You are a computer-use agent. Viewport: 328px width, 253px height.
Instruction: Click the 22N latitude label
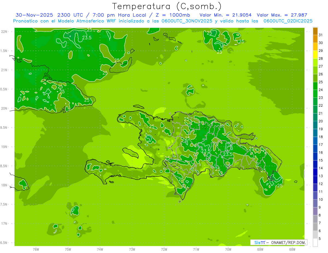coord(4,31)
